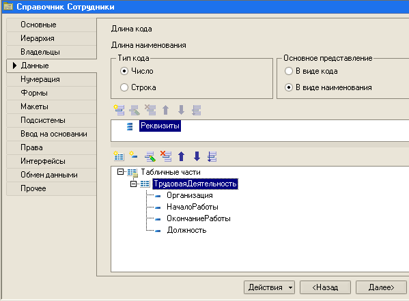This screenshot has width=409, height=301.
Task: Open the Подсистемы tab
Action: pyautogui.click(x=51, y=121)
